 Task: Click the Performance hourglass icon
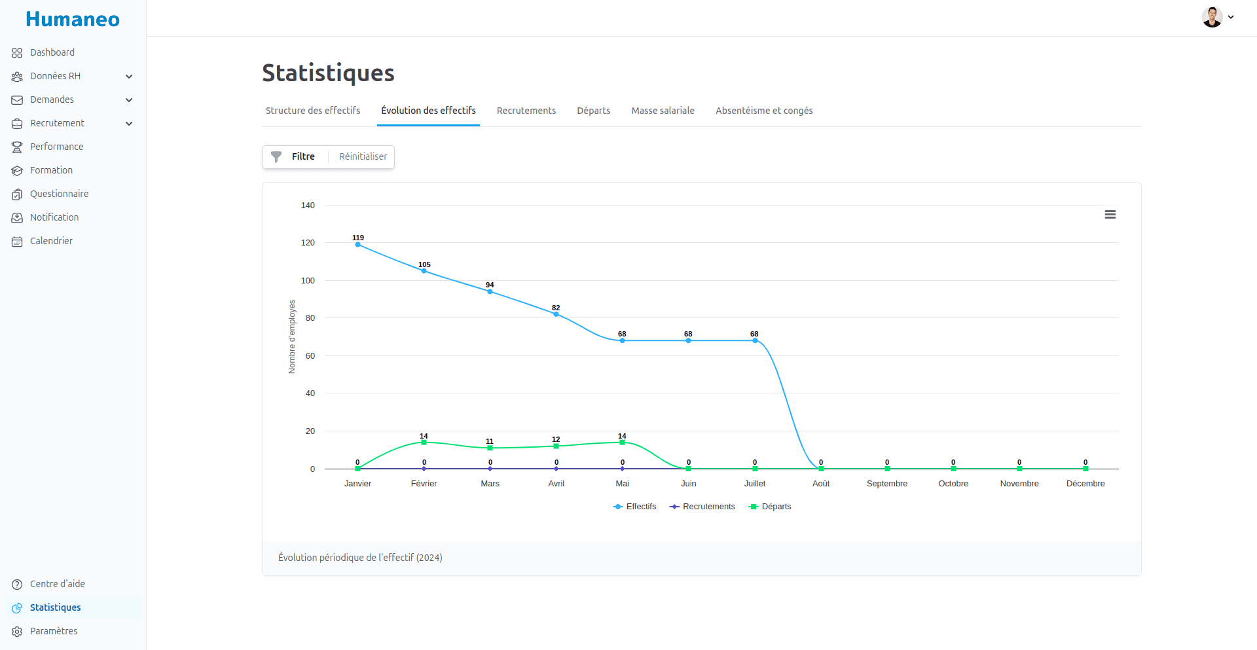coord(17,147)
